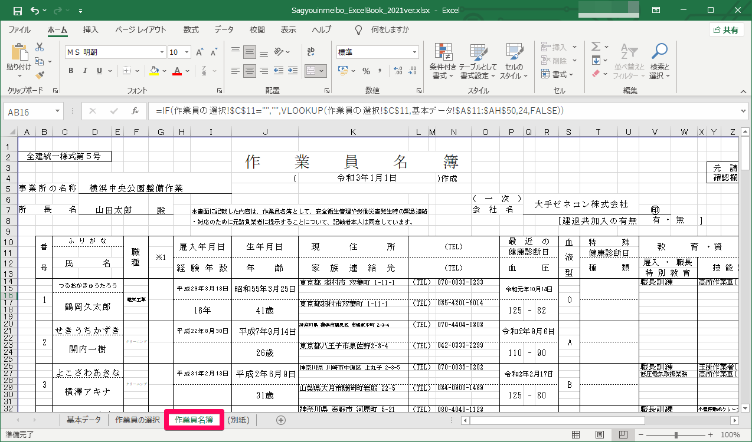The height and width of the screenshot is (442, 752).
Task: Apply comma style number format
Action: pos(381,71)
